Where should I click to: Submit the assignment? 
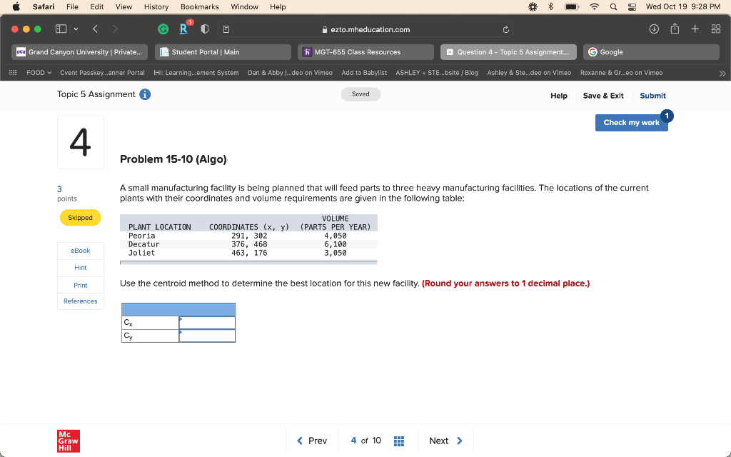[x=652, y=96]
